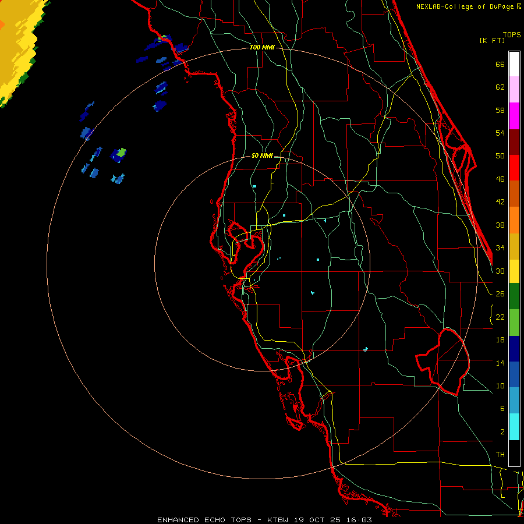Click the 10 legend value

[x=500, y=385]
